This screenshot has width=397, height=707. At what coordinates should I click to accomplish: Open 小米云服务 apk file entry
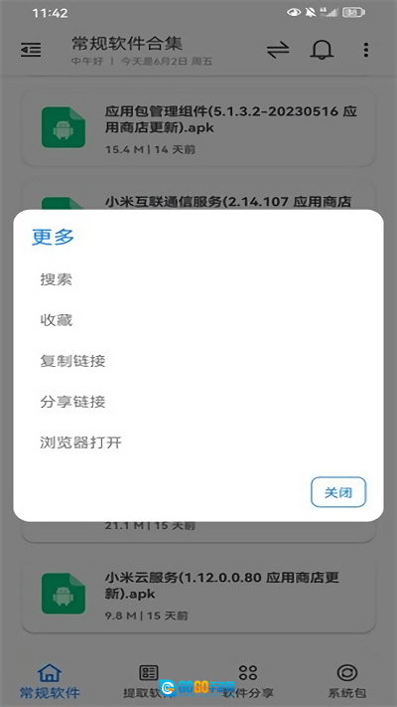tap(198, 594)
